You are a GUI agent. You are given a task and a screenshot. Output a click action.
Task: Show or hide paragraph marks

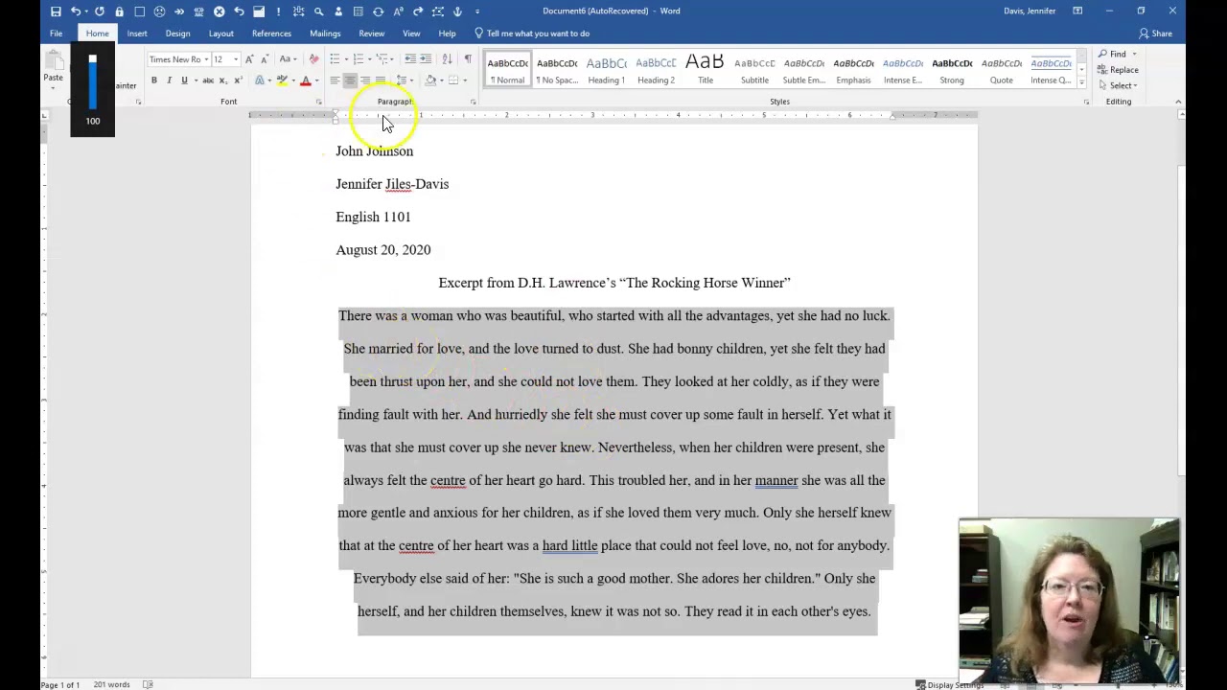click(x=468, y=59)
